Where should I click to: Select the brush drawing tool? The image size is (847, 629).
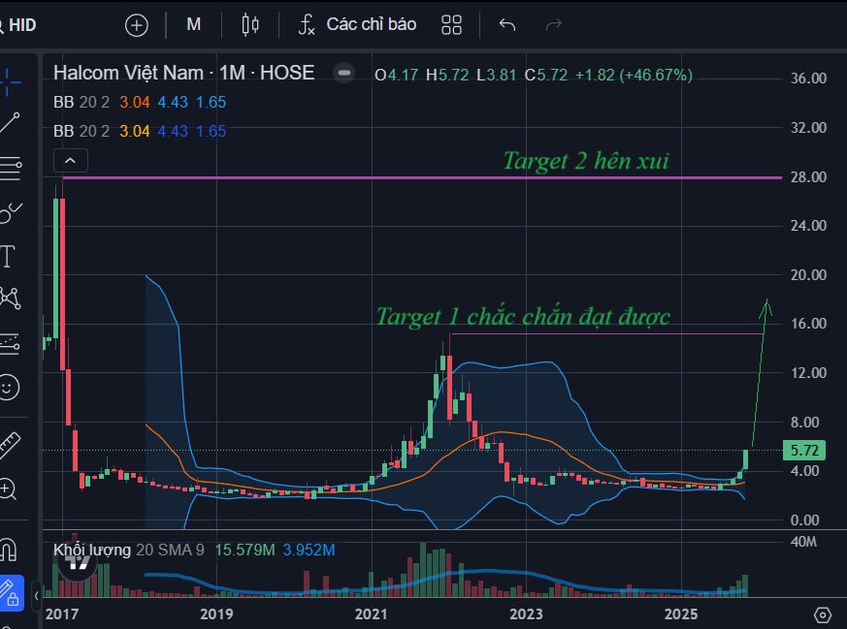click(x=10, y=212)
